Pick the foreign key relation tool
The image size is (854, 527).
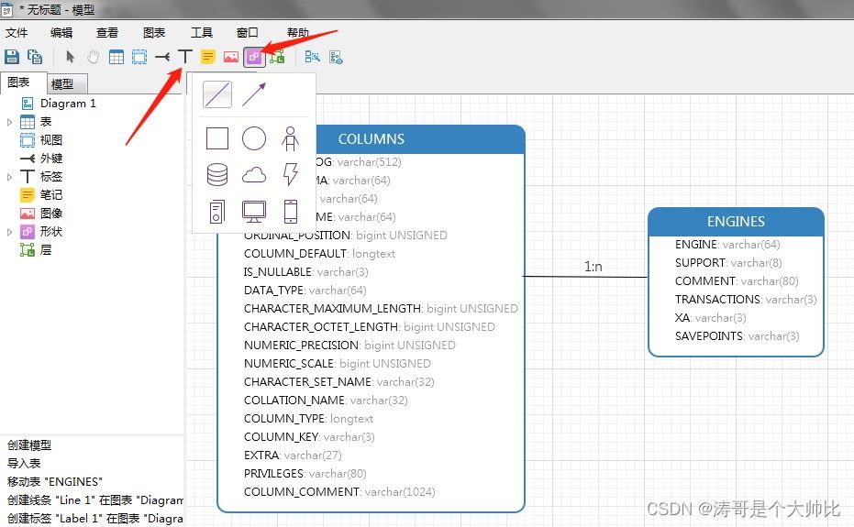(162, 57)
